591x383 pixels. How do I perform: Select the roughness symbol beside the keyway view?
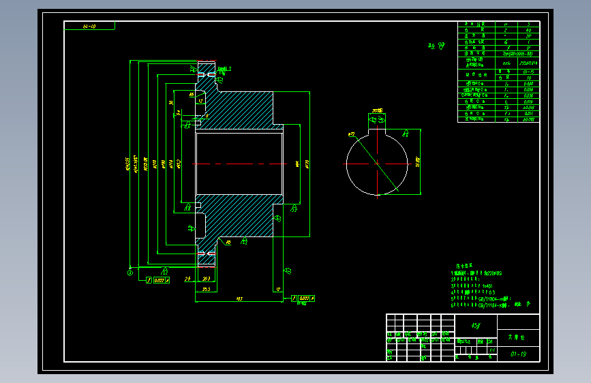click(x=406, y=133)
